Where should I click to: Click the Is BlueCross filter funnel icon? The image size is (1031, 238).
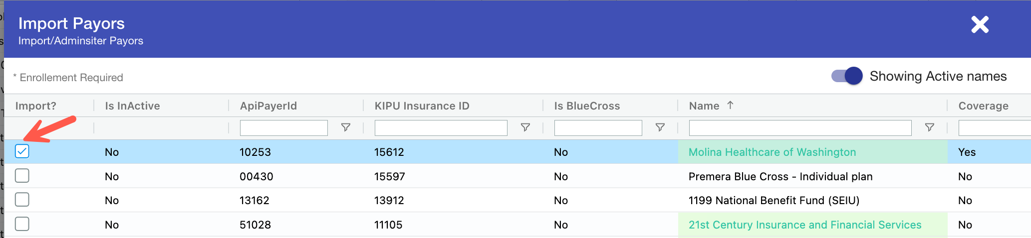click(x=660, y=127)
